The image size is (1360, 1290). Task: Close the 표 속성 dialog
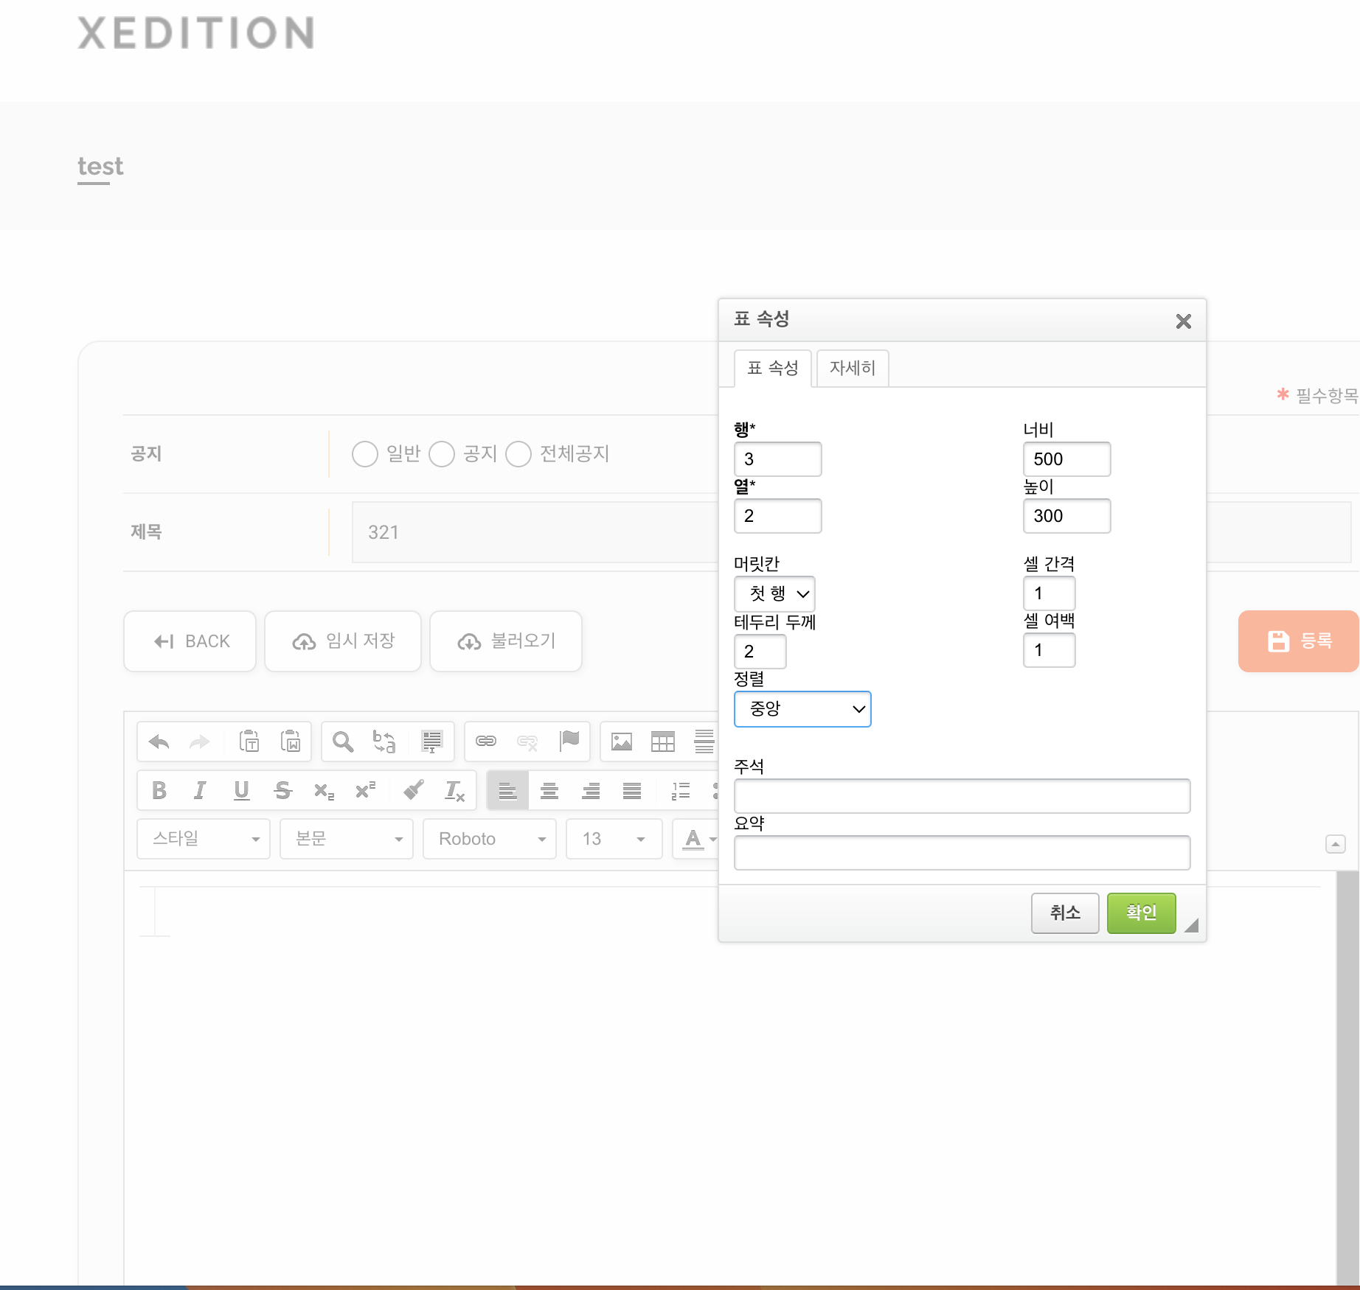(1184, 321)
